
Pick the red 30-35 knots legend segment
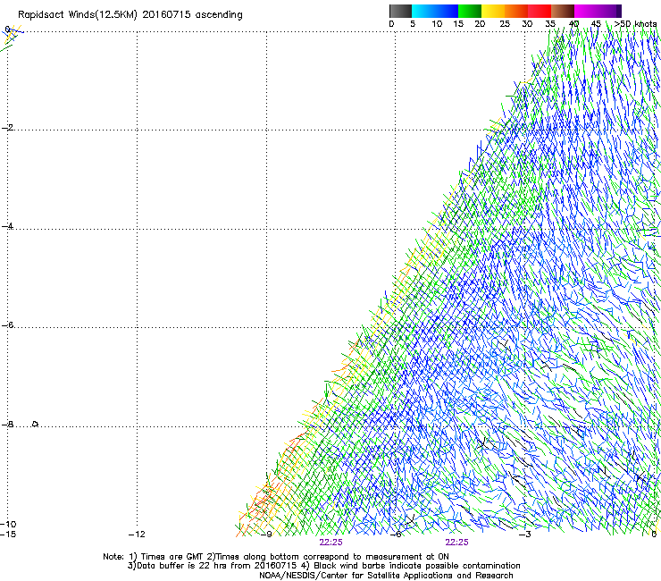[x=540, y=11]
